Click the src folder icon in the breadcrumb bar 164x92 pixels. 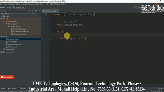tap(8, 7)
